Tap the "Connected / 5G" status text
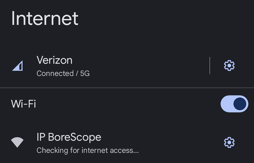This screenshot has width=254, height=163. [x=63, y=73]
